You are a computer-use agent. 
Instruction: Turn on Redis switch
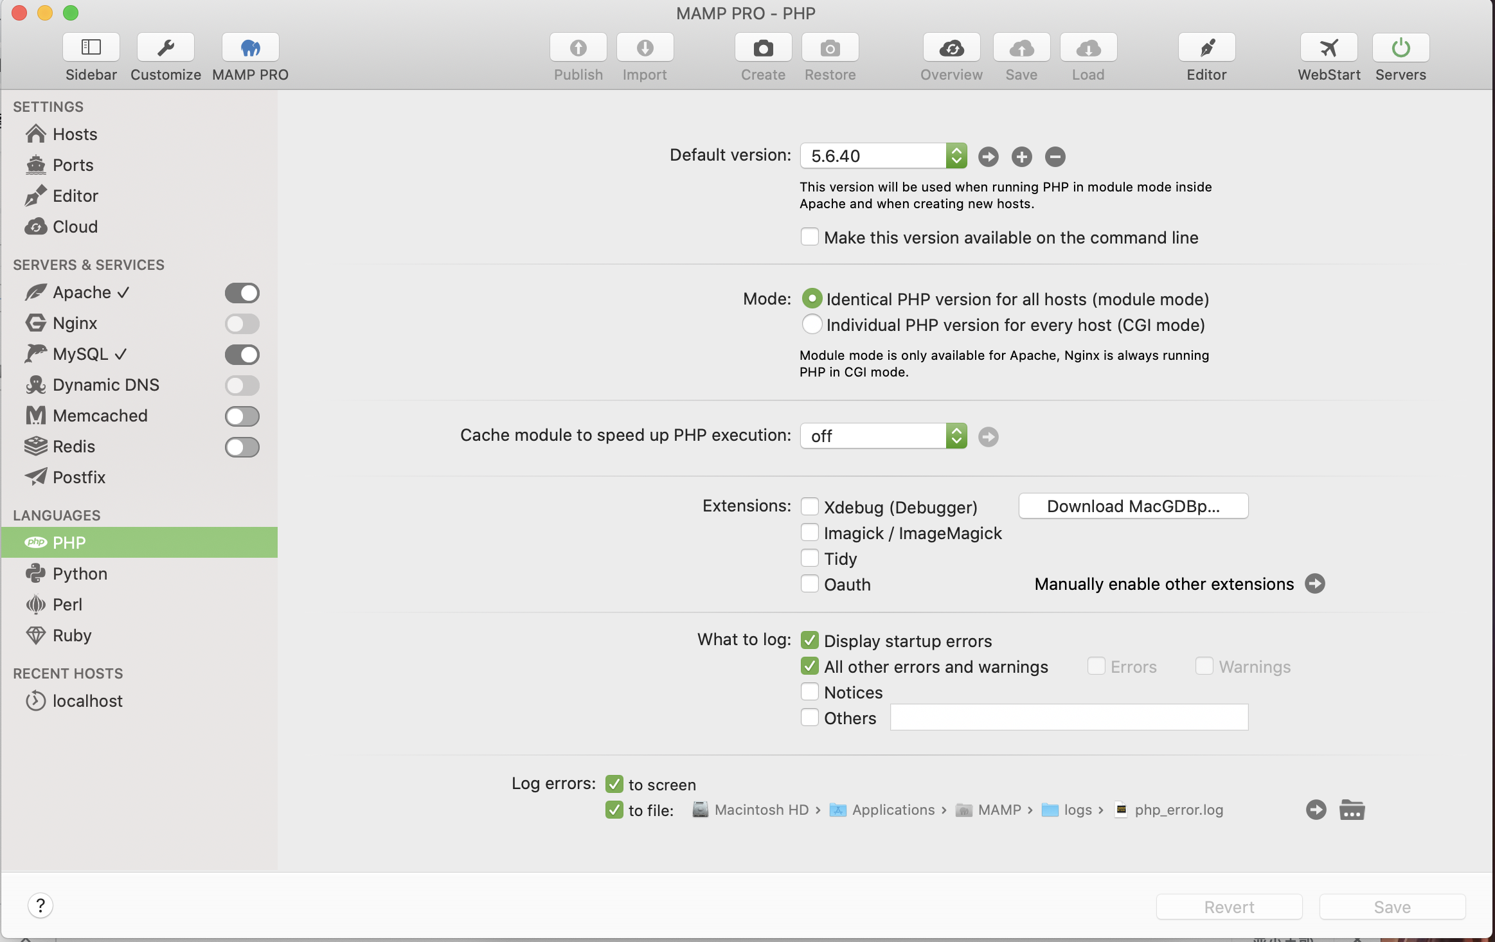242,447
